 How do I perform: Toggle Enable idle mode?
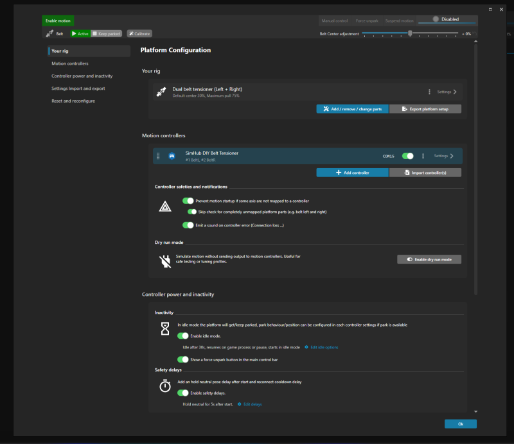pos(183,336)
